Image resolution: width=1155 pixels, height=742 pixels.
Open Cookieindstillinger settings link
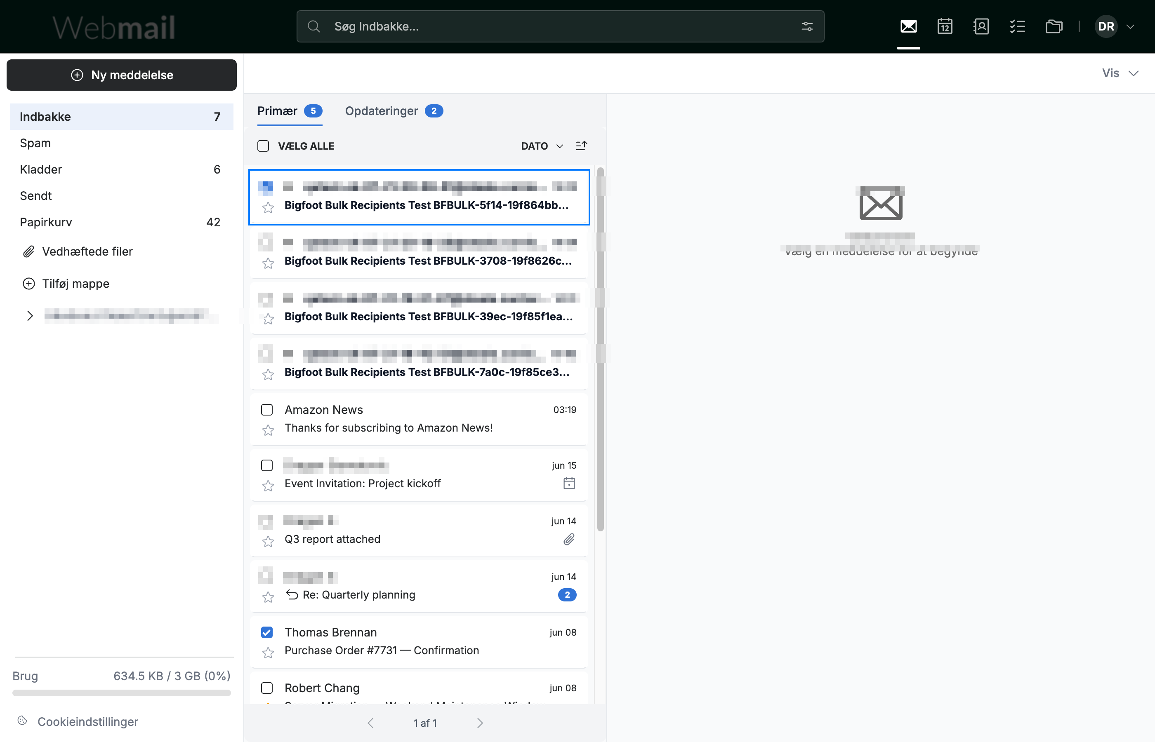(x=88, y=722)
